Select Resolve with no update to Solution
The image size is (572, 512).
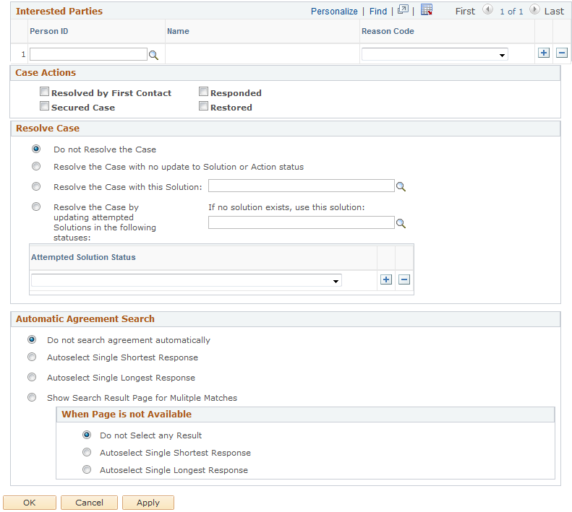tap(36, 166)
